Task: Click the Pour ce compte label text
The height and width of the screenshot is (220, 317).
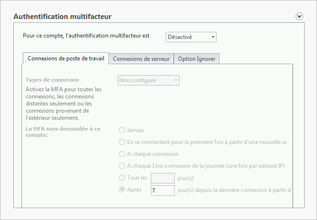Action: point(86,36)
